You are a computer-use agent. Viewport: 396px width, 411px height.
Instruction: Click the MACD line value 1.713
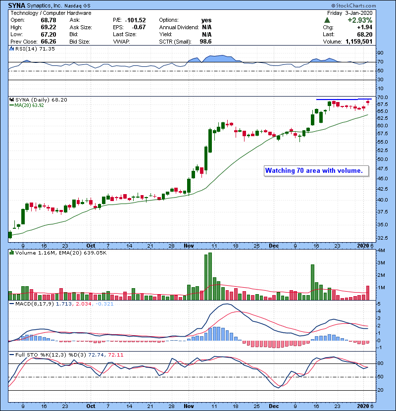64,304
